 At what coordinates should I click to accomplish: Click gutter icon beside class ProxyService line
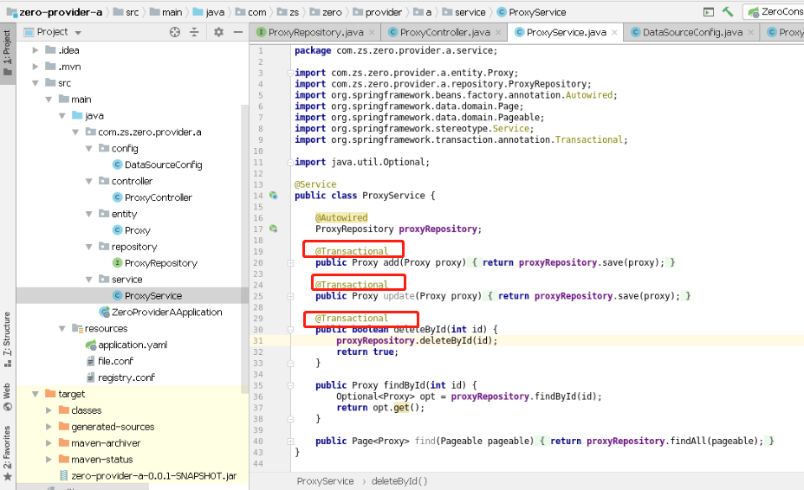(274, 196)
